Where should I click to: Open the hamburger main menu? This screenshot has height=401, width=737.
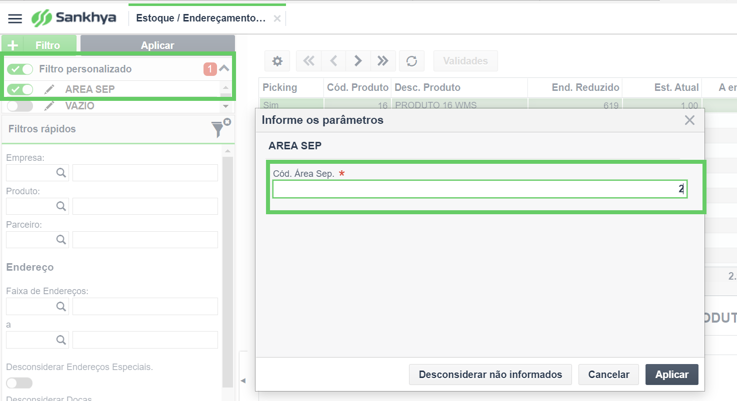tap(15, 19)
